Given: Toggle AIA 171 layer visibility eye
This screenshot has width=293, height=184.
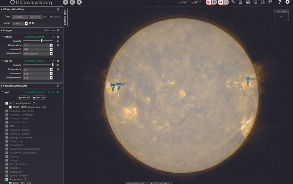Looking at the screenshot, I should [54, 61].
